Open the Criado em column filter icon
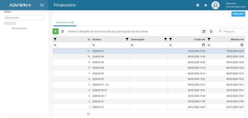This screenshot has height=118, width=248. pos(171,39)
